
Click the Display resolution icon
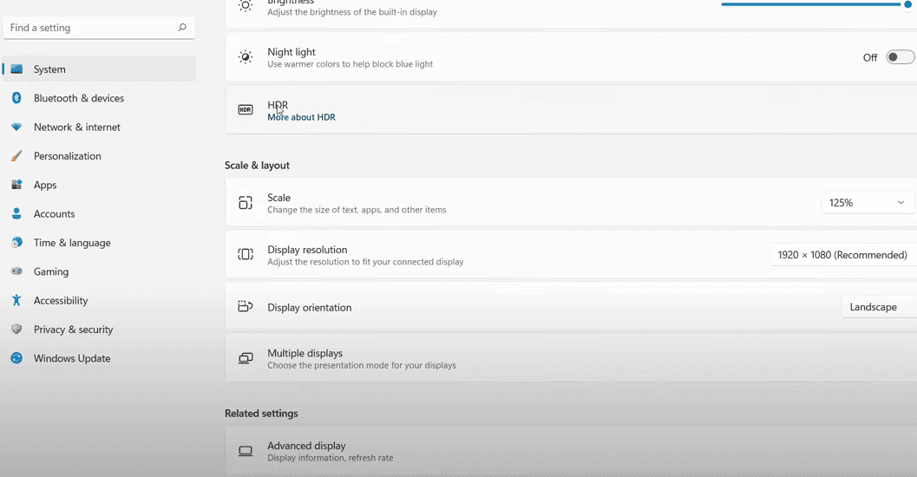[x=246, y=254]
